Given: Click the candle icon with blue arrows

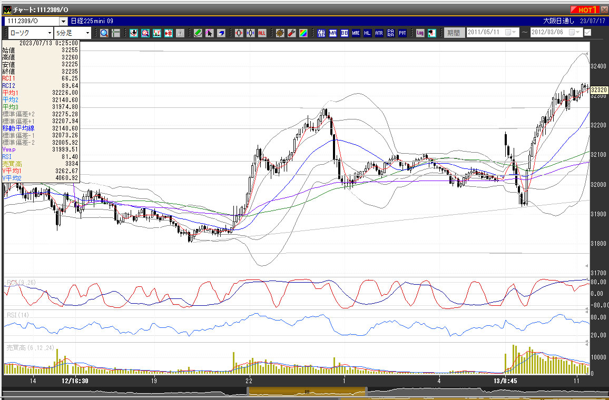Looking at the screenshot, I should [x=251, y=33].
